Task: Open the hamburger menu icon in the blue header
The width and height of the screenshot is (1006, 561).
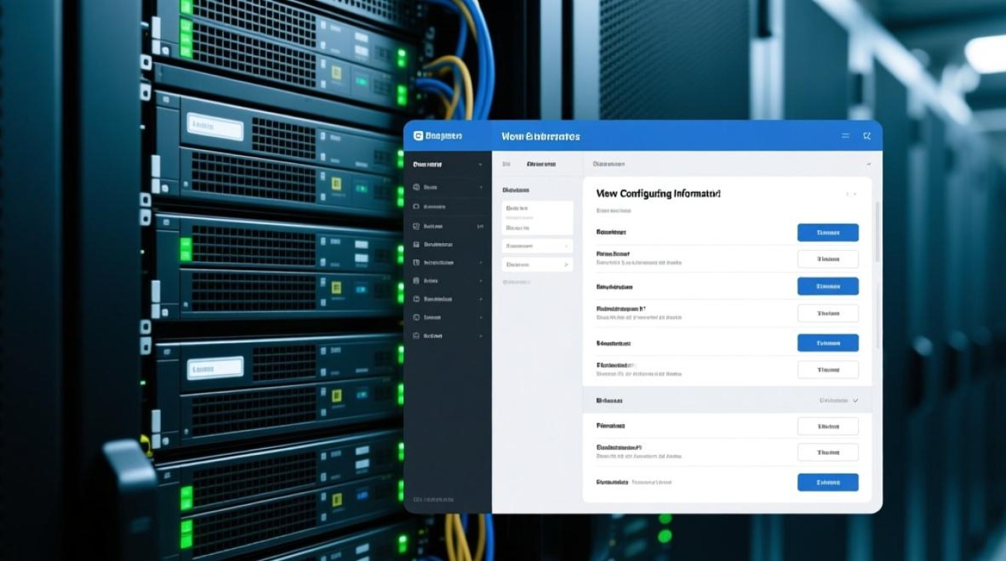Action: click(x=845, y=136)
